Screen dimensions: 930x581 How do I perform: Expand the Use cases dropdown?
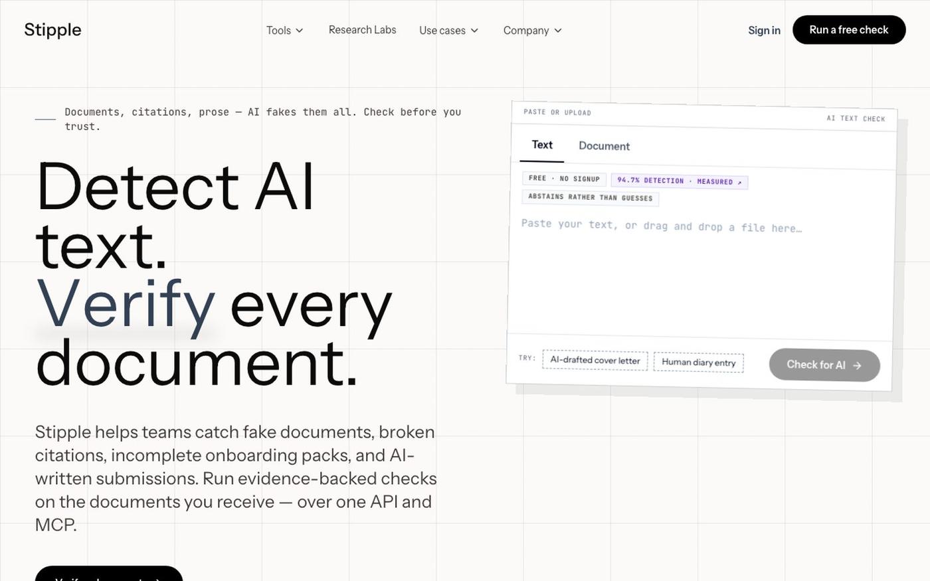[448, 31]
